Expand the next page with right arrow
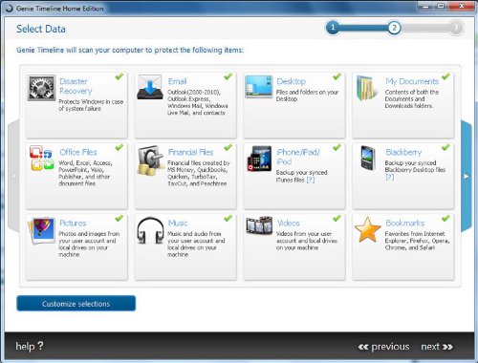 [467, 176]
